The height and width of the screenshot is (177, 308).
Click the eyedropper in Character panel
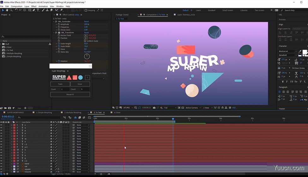tap(300, 51)
